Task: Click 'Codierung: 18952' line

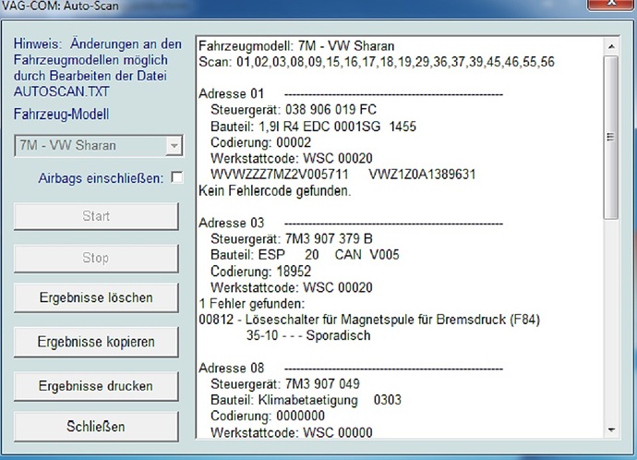Action: [261, 272]
